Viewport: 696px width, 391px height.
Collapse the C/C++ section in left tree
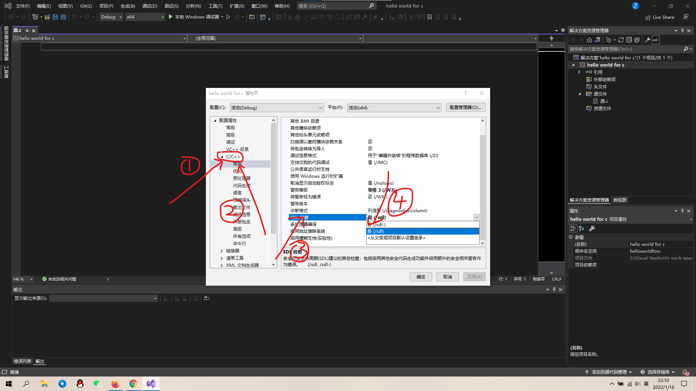coord(222,156)
